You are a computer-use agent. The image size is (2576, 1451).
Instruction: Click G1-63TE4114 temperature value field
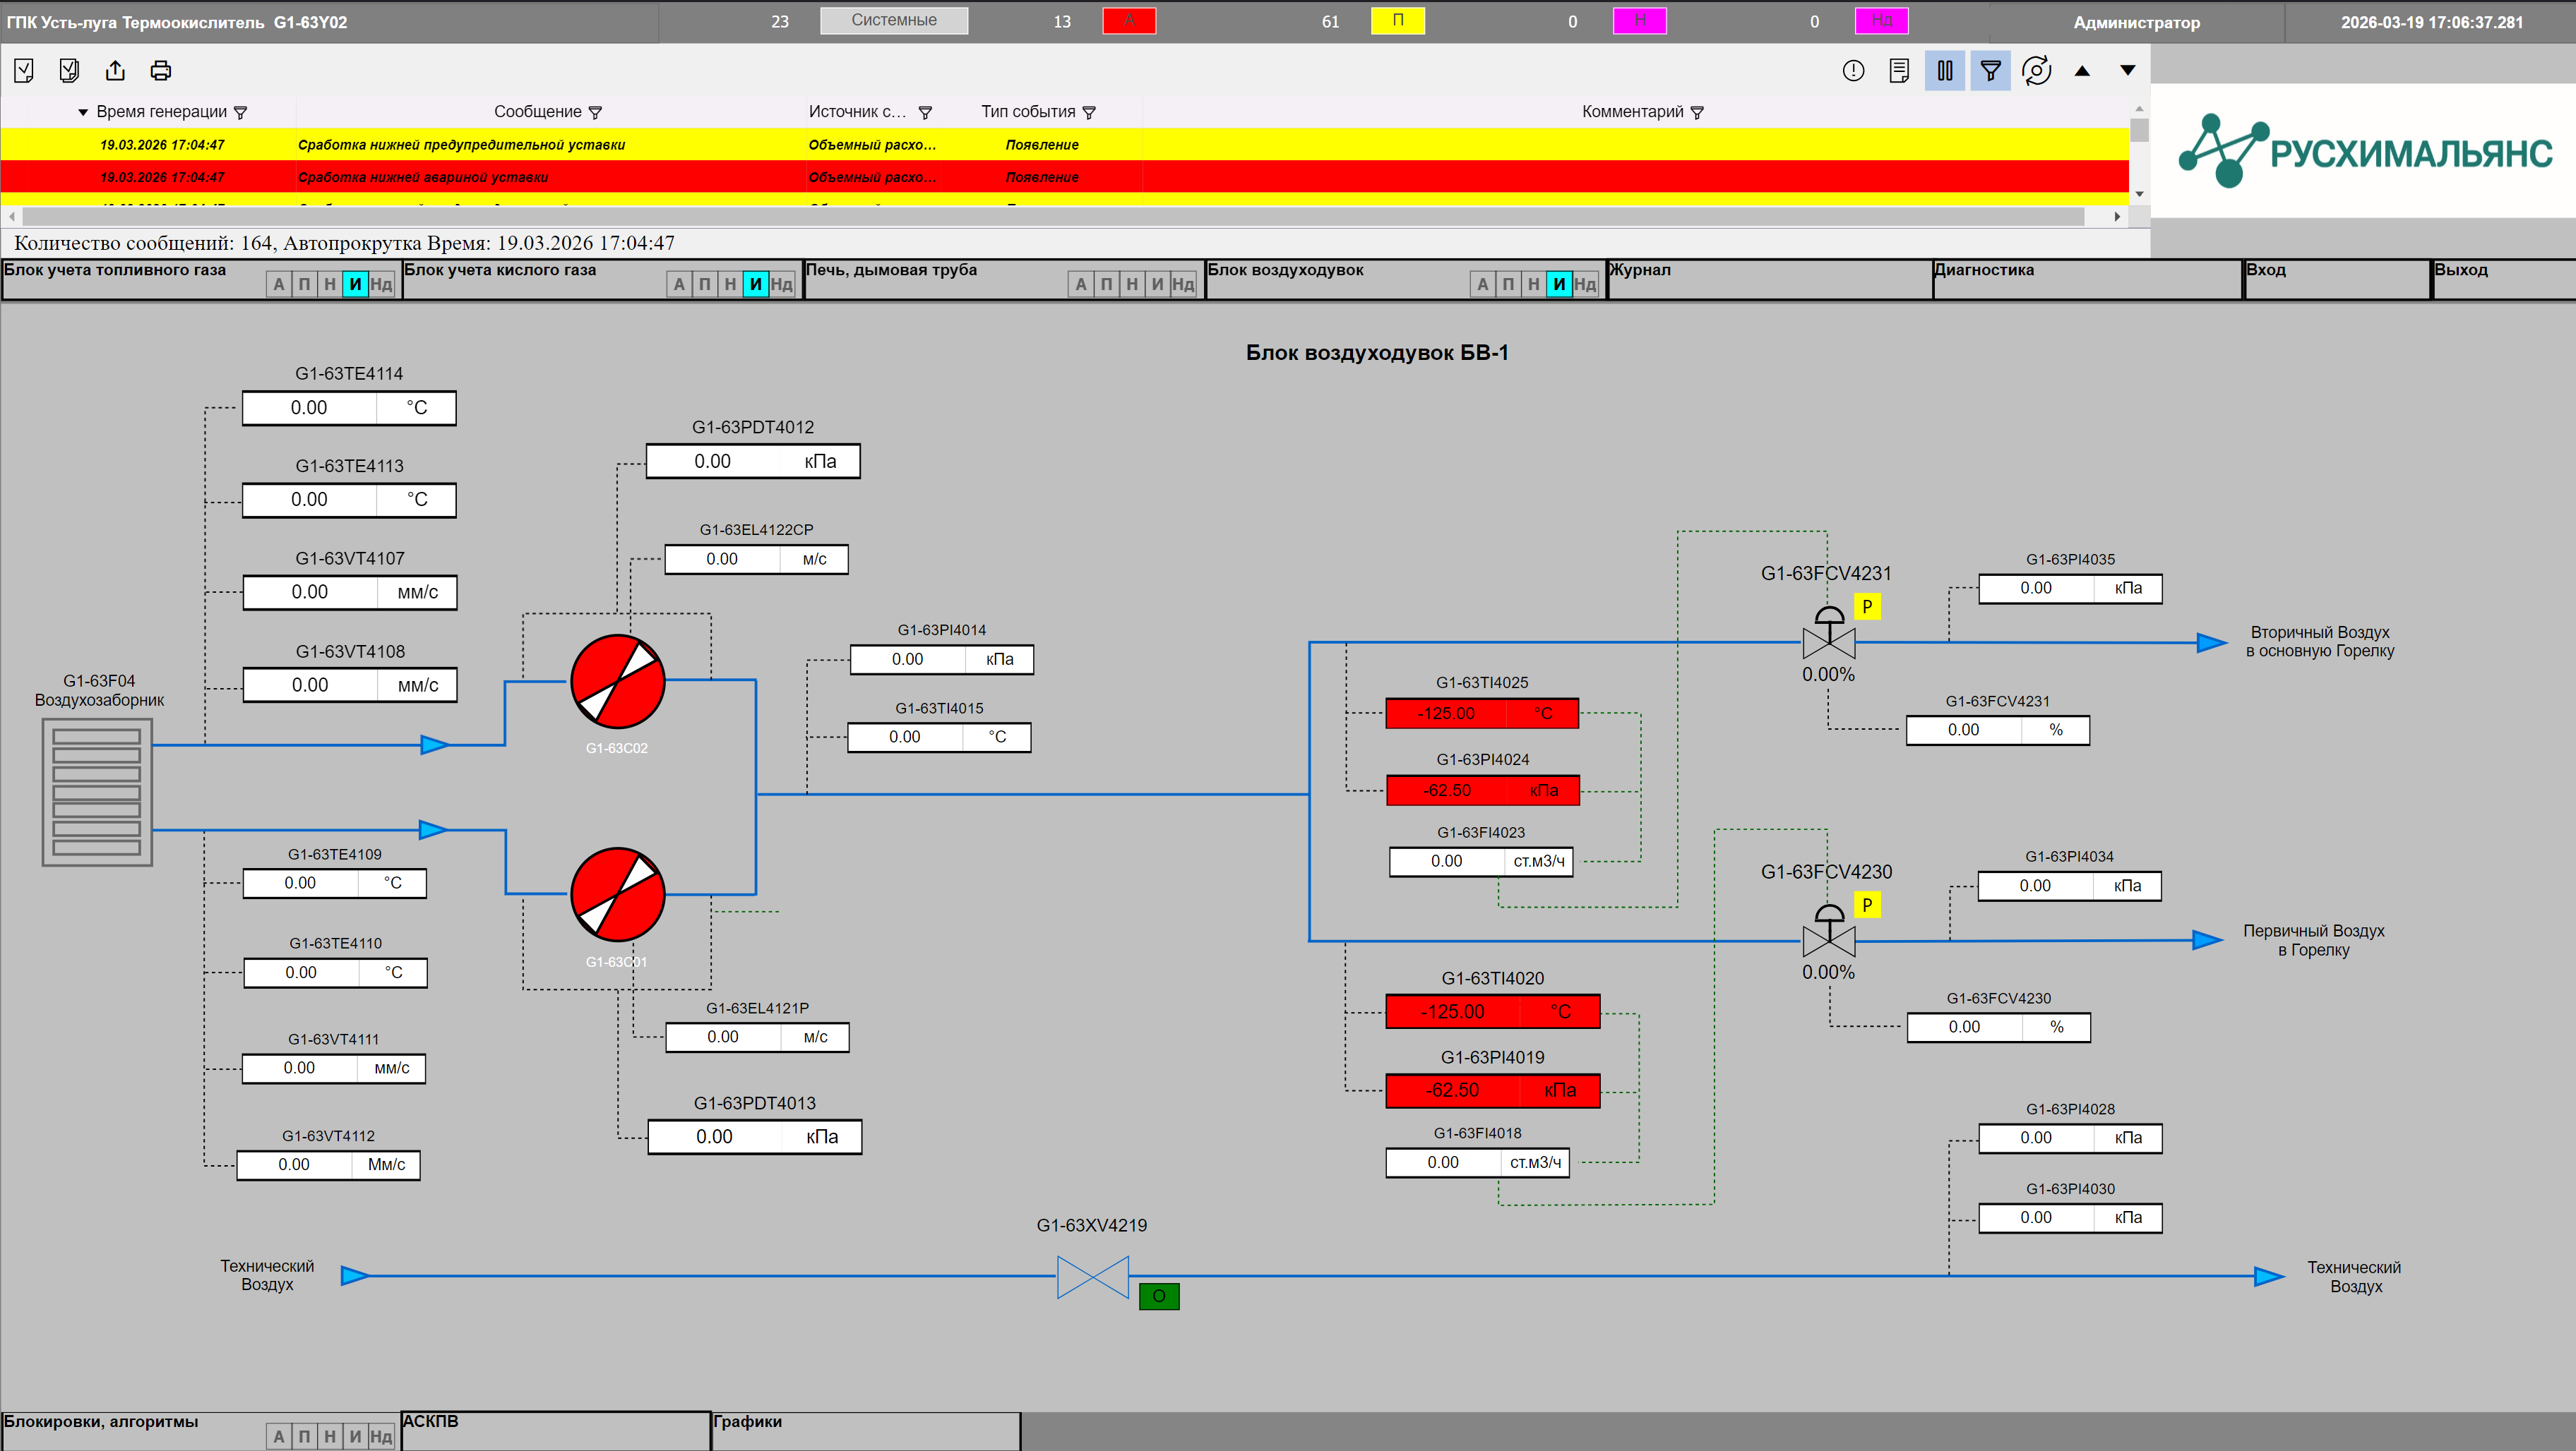349,408
